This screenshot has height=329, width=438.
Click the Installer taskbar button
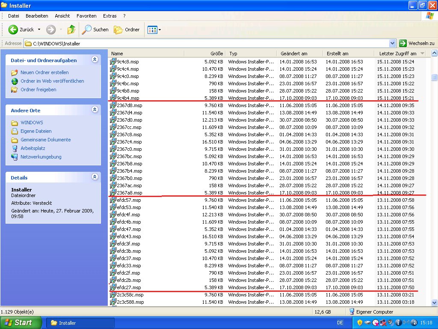80,323
